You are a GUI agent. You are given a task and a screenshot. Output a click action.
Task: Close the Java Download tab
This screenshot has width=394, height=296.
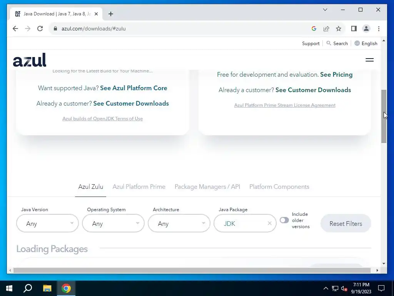click(96, 14)
